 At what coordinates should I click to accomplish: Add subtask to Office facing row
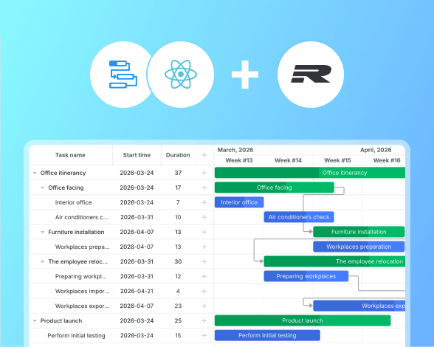pyautogui.click(x=204, y=188)
